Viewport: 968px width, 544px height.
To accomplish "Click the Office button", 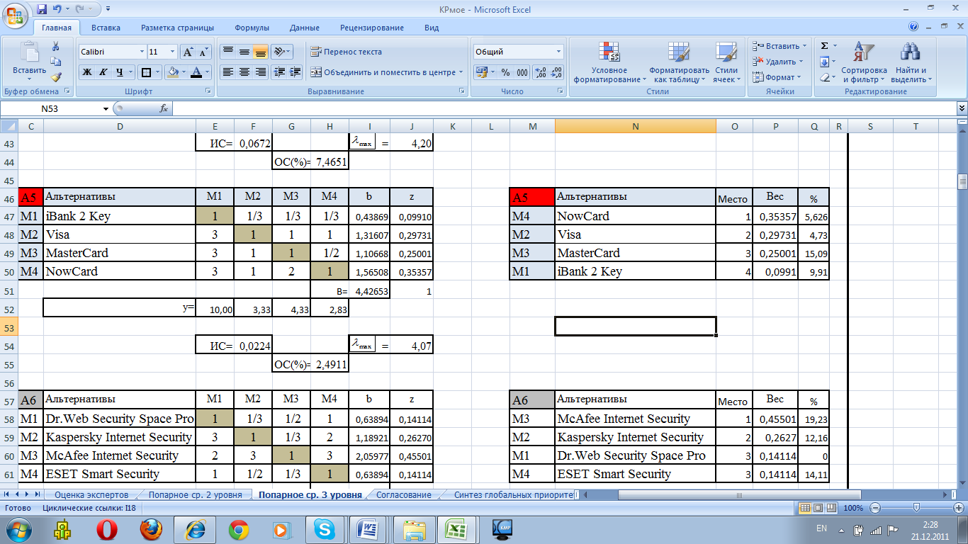I will tap(16, 16).
